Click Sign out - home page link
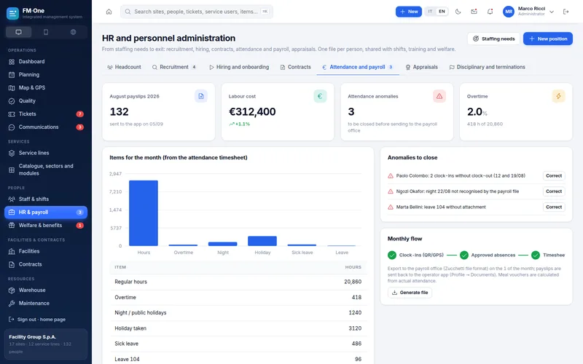Image resolution: width=583 pixels, height=364 pixels. (x=37, y=320)
